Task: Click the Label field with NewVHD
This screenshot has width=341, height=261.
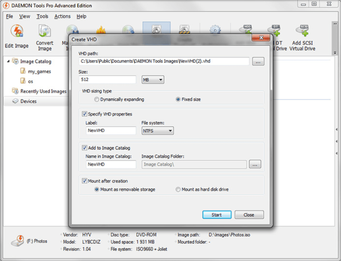Action: coord(111,130)
